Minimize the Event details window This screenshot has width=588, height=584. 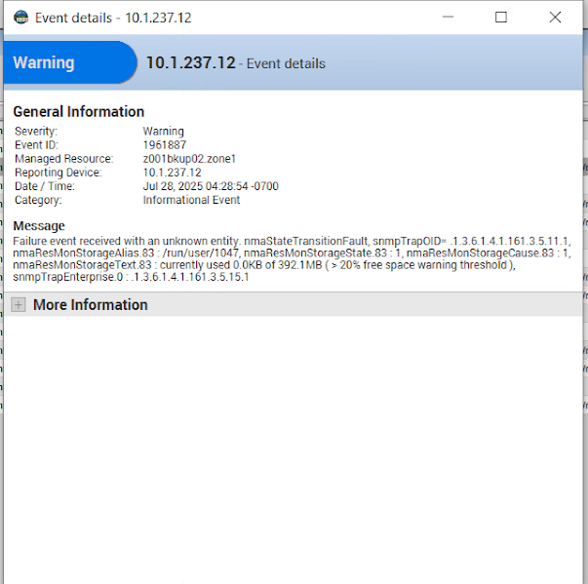coord(448,17)
